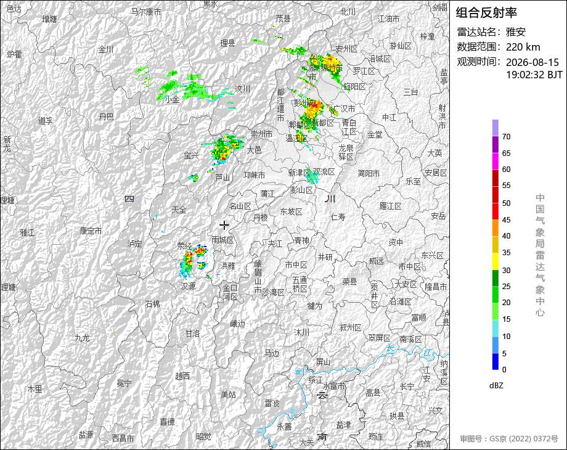Click the 马尔康市 map label
The height and width of the screenshot is (450, 567).
pyautogui.click(x=146, y=12)
